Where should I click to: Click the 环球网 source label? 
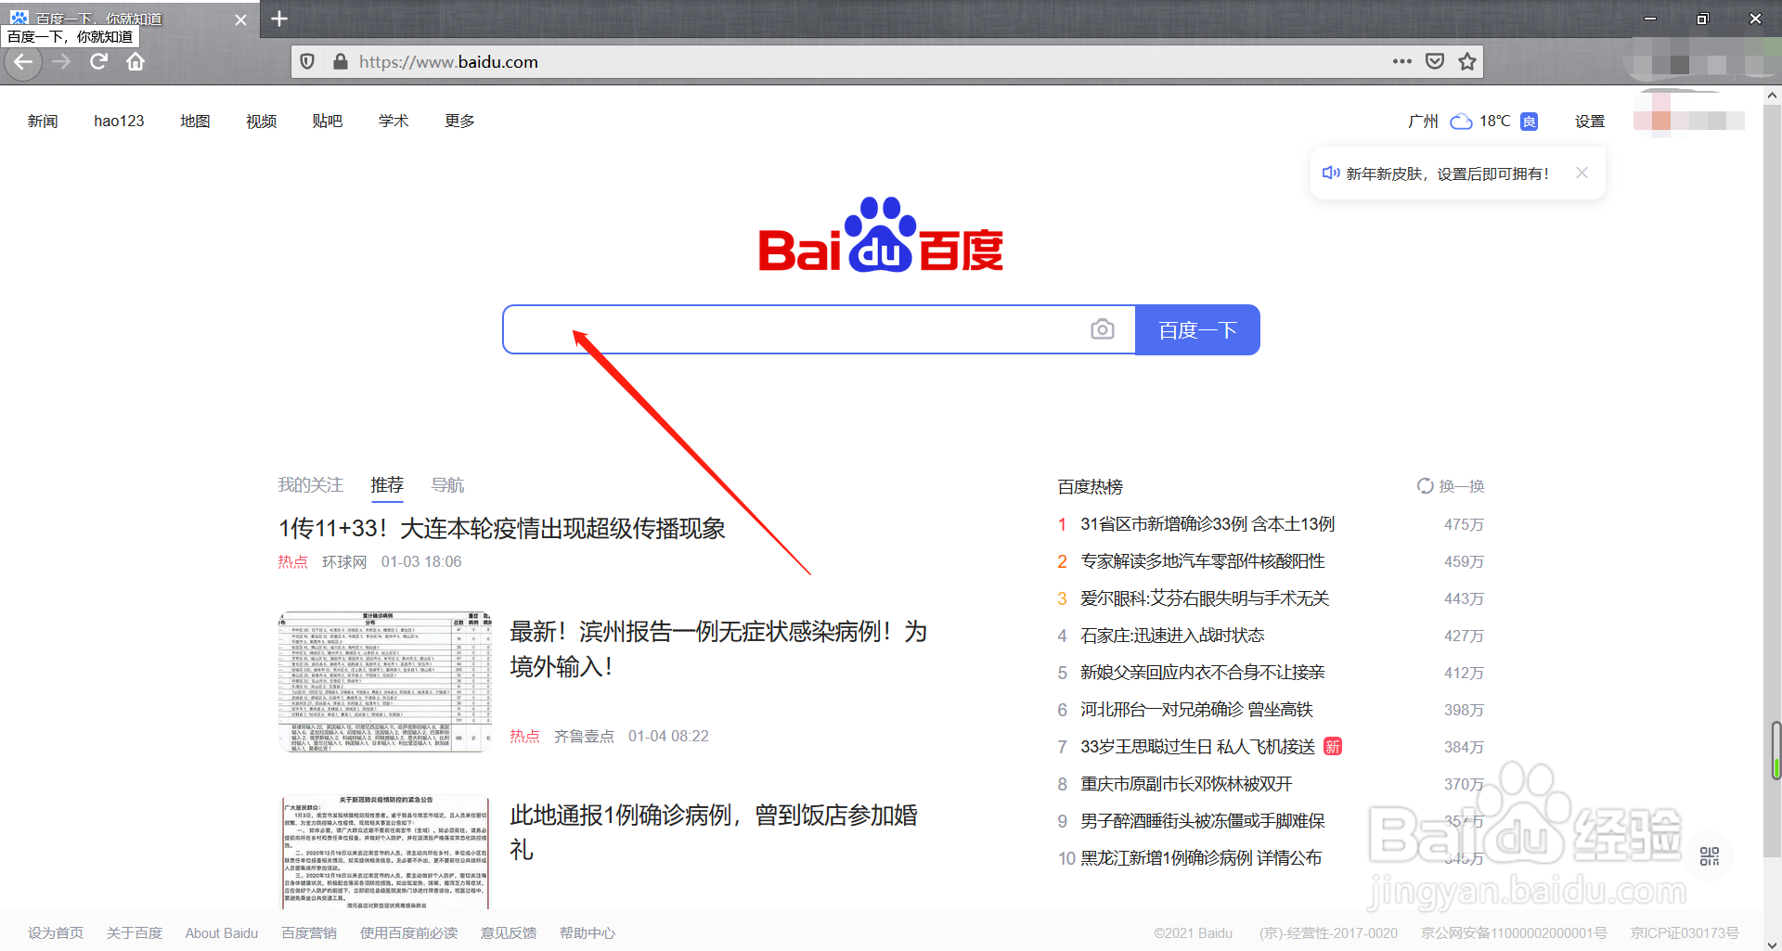[344, 561]
